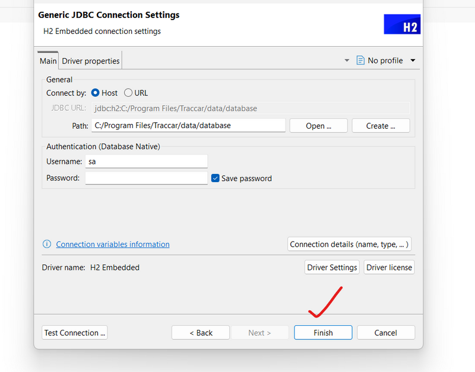475x372 pixels.
Task: Focus the Username field containing sa
Action: (146, 161)
